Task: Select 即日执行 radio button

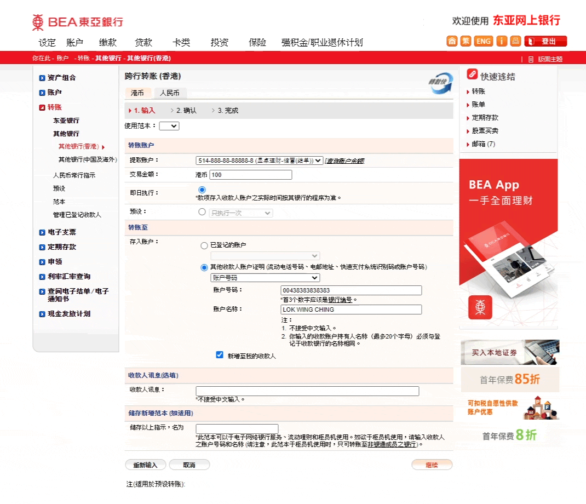Action: click(x=202, y=190)
